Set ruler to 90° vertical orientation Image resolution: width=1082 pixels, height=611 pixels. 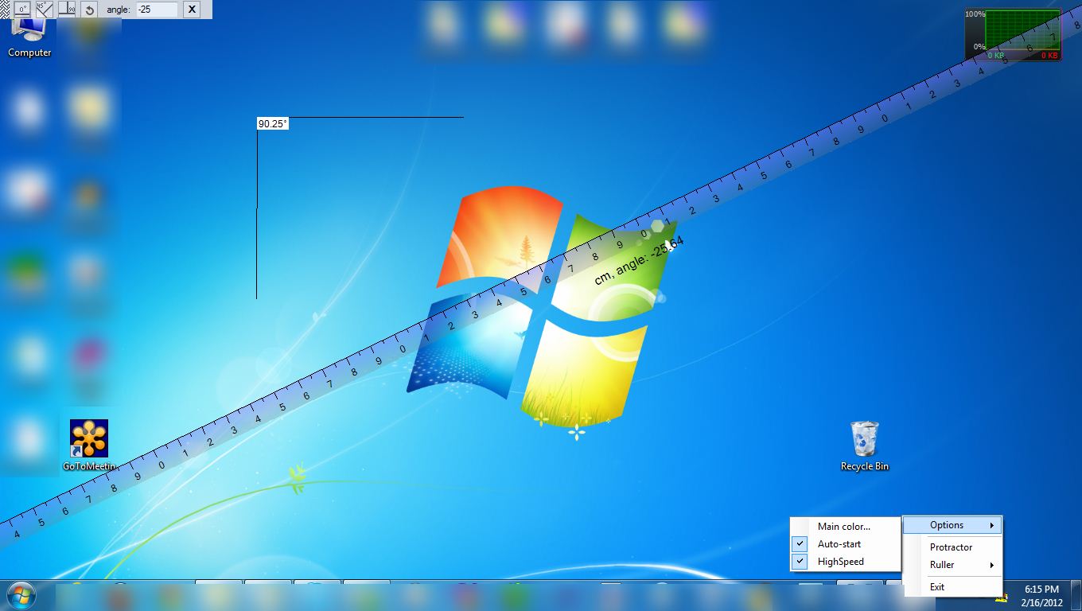point(67,10)
